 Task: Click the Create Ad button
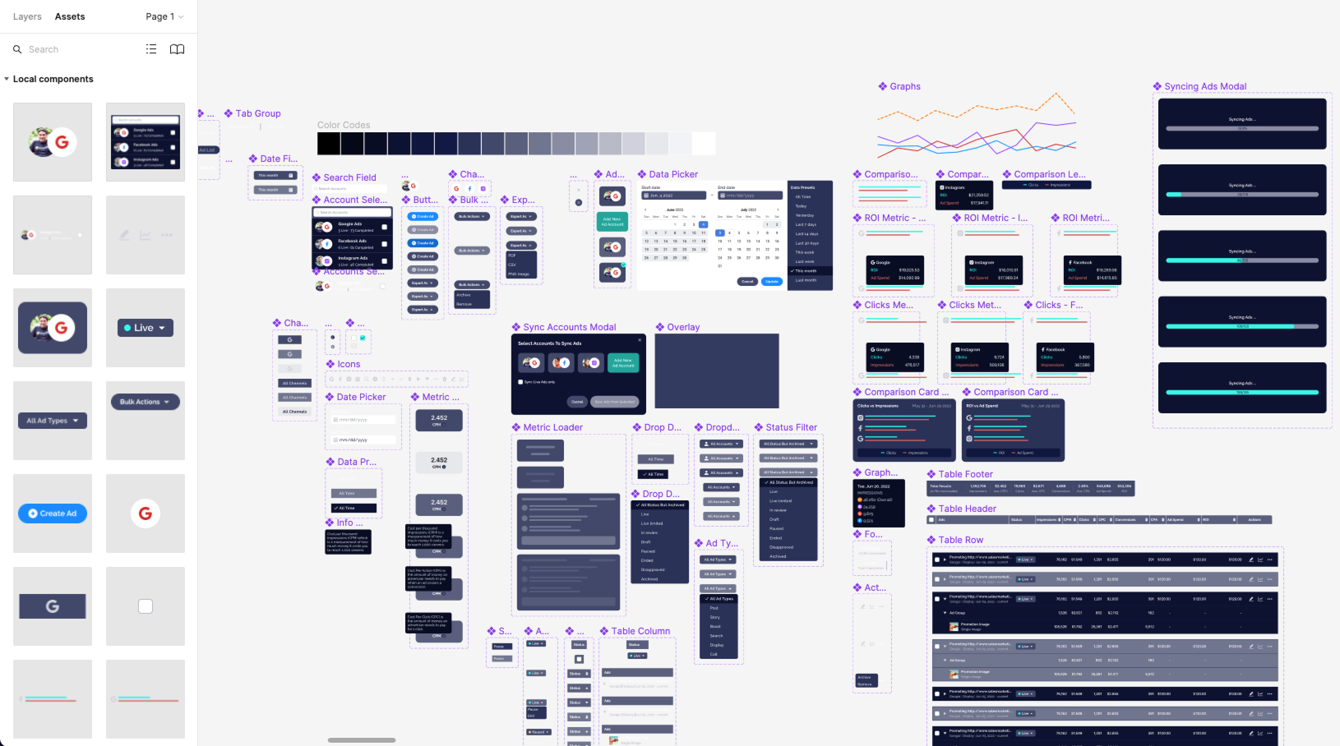point(51,513)
